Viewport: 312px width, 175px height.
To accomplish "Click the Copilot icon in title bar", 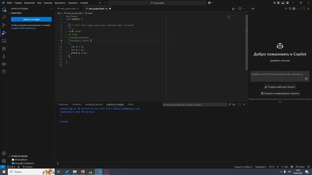I will 209,3.
